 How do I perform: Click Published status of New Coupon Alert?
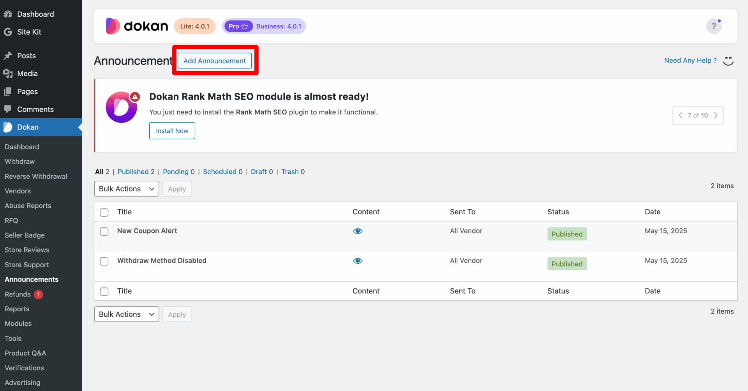pyautogui.click(x=567, y=234)
